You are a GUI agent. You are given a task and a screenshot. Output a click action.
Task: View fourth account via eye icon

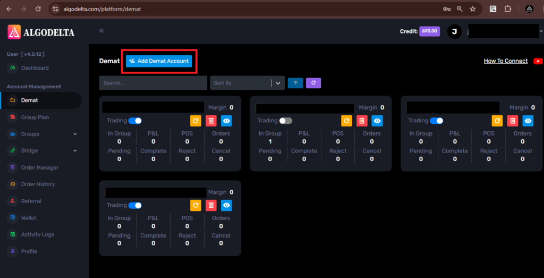[x=226, y=206]
